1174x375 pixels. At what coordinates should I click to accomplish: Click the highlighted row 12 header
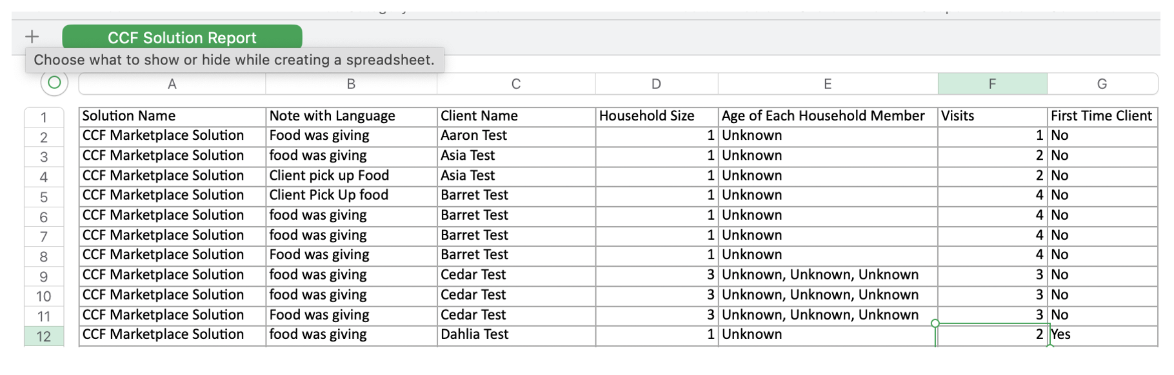[x=44, y=336]
